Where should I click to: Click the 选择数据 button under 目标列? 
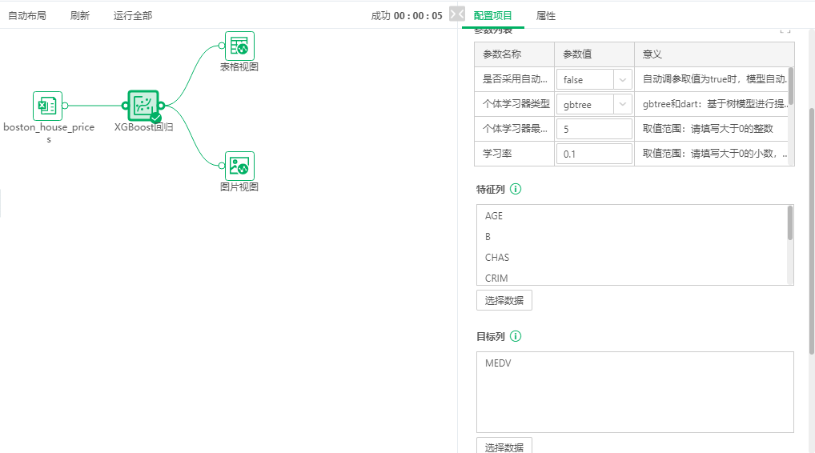(x=504, y=445)
